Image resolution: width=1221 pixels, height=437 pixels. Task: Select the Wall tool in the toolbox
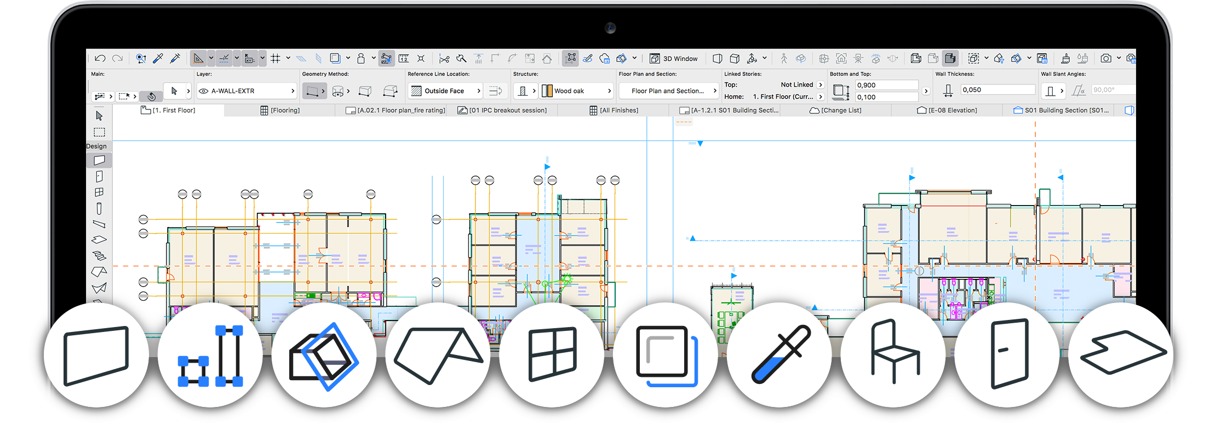(x=99, y=160)
